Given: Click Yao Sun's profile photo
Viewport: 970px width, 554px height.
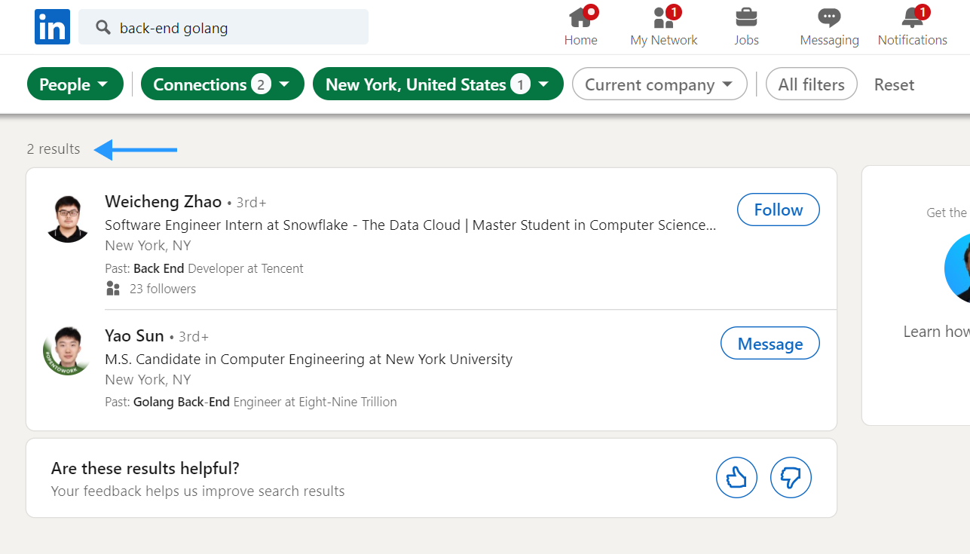Looking at the screenshot, I should [x=67, y=351].
